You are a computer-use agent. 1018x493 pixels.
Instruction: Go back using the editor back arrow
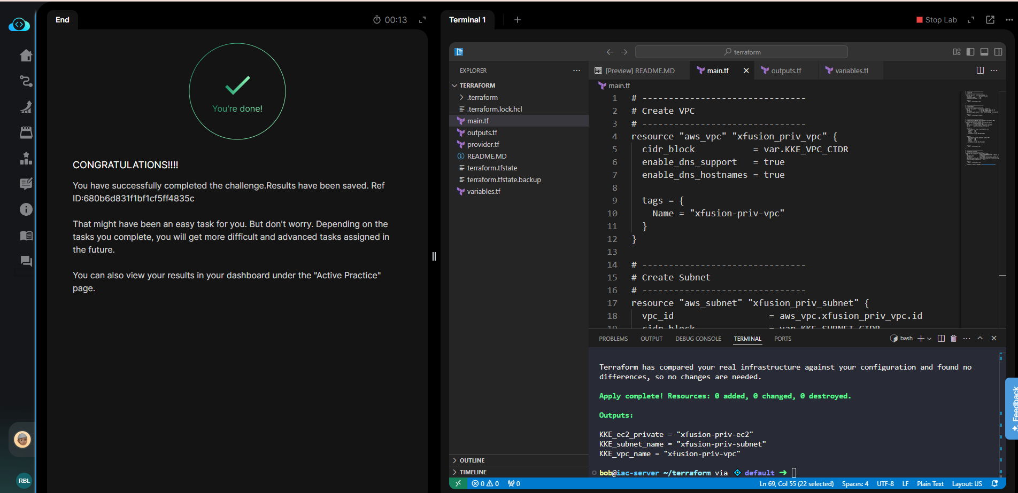(x=610, y=52)
